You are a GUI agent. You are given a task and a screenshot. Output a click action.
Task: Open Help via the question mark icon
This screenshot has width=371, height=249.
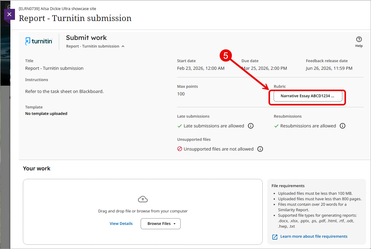point(359,39)
